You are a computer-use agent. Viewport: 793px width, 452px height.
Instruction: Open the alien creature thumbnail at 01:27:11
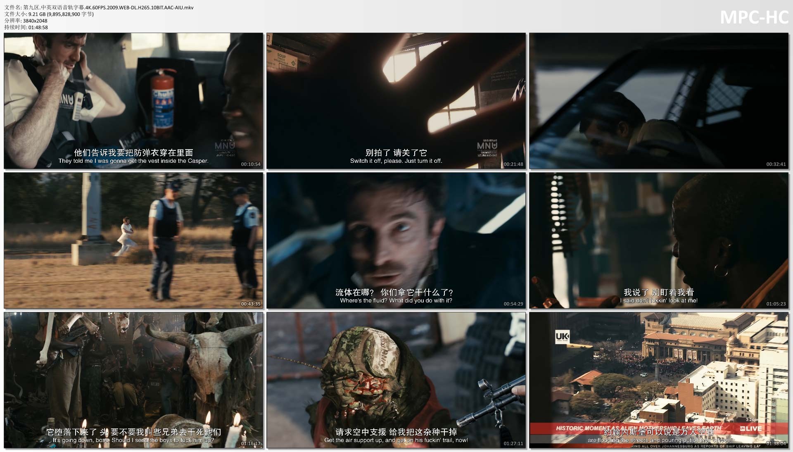pos(396,380)
